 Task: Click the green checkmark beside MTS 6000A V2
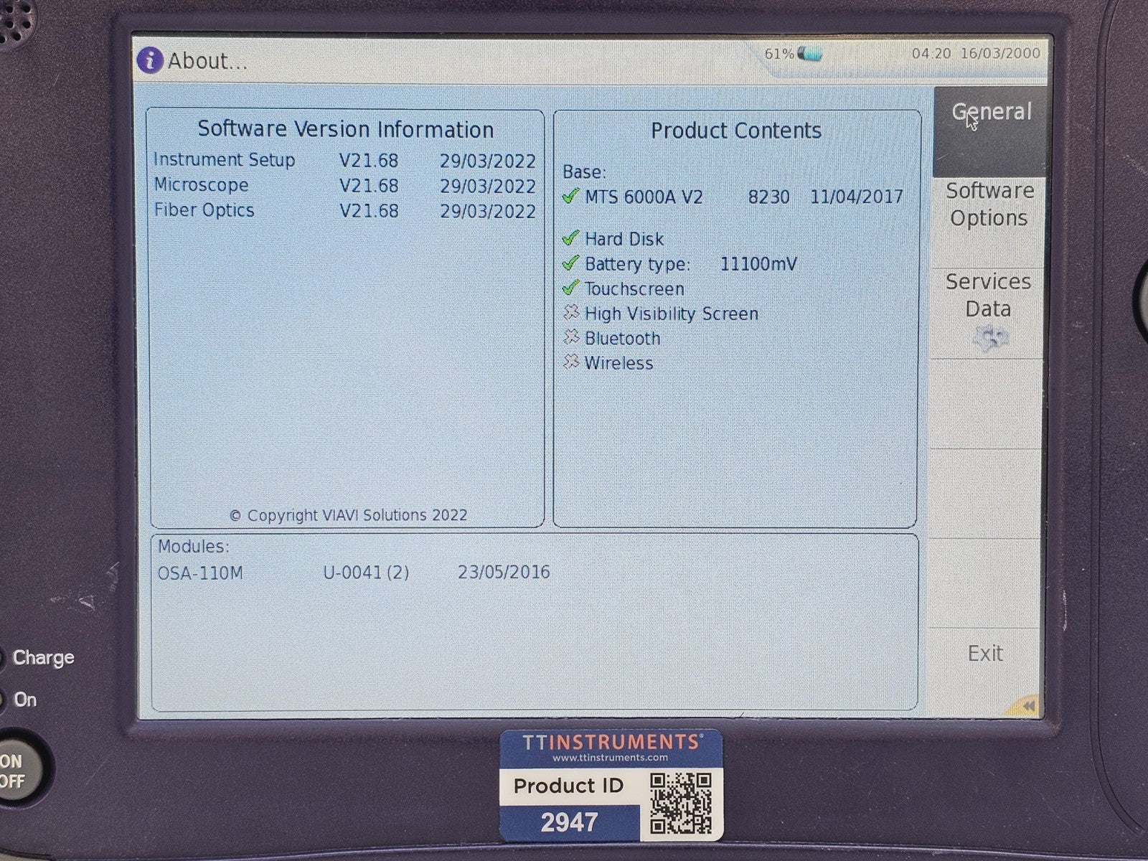tap(571, 196)
